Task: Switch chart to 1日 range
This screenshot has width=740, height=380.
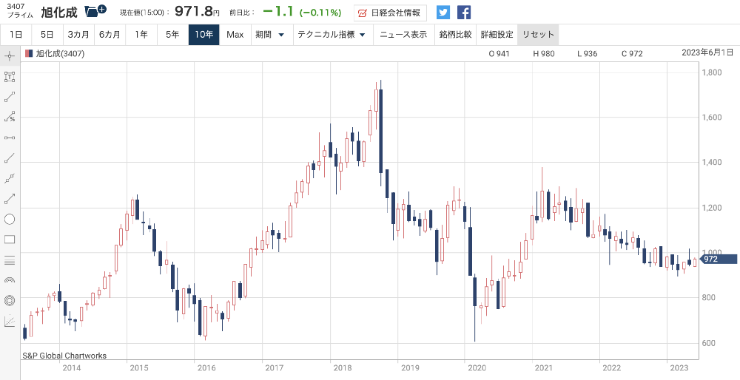Action: [16, 35]
